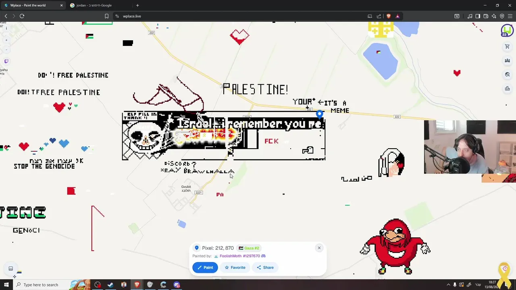
Task: Click the red Knuckles pixel art
Action: pyautogui.click(x=395, y=246)
